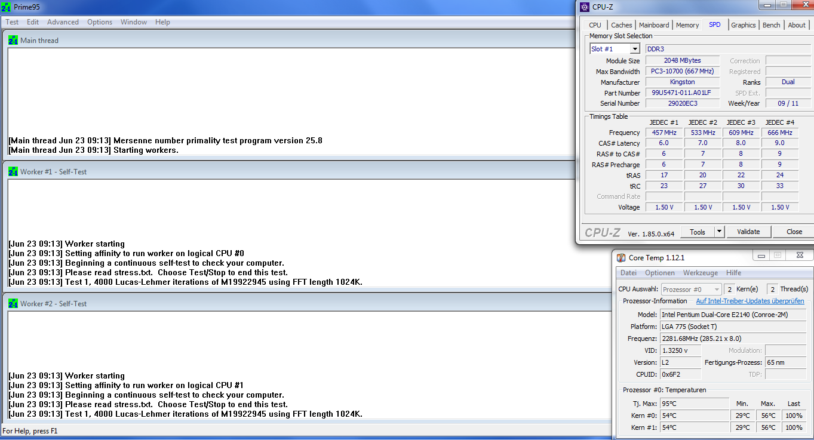Click the Prime95 app icon in title bar

point(6,7)
